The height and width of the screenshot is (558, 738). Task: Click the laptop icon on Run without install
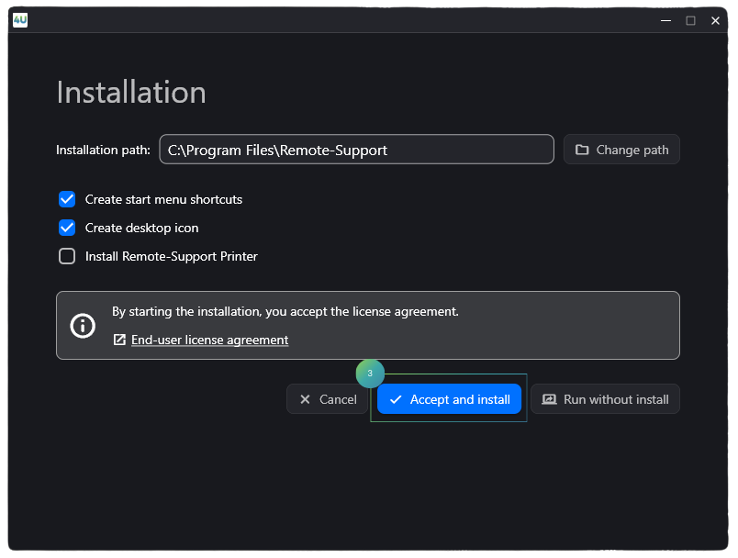[x=550, y=399]
